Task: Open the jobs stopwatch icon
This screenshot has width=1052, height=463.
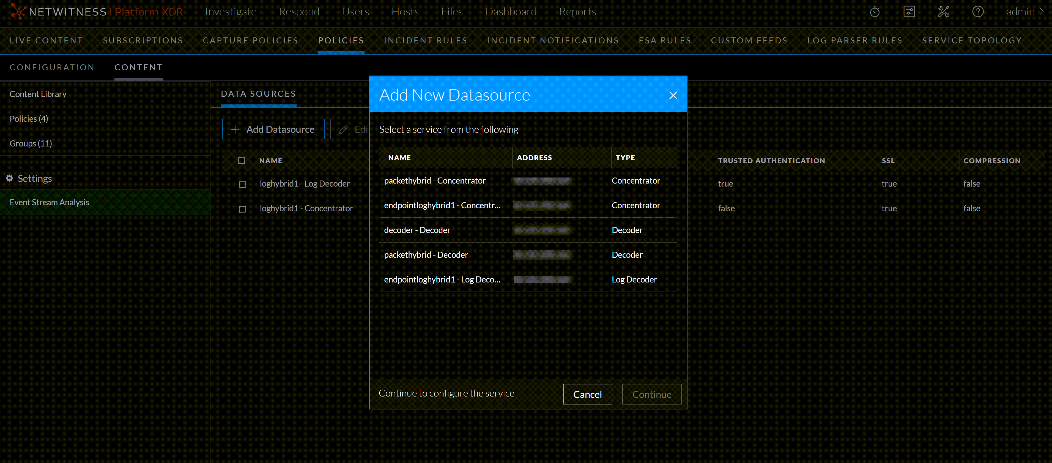Action: [874, 12]
